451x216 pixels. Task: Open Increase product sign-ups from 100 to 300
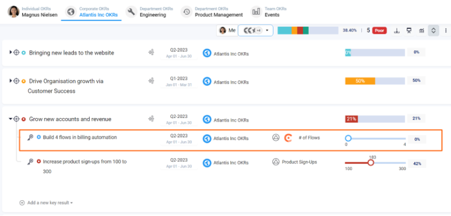pyautogui.click(x=85, y=166)
